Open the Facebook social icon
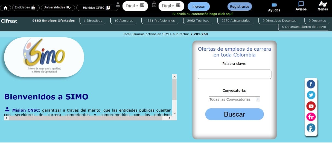The width and height of the screenshot is (332, 143). coord(311,84)
